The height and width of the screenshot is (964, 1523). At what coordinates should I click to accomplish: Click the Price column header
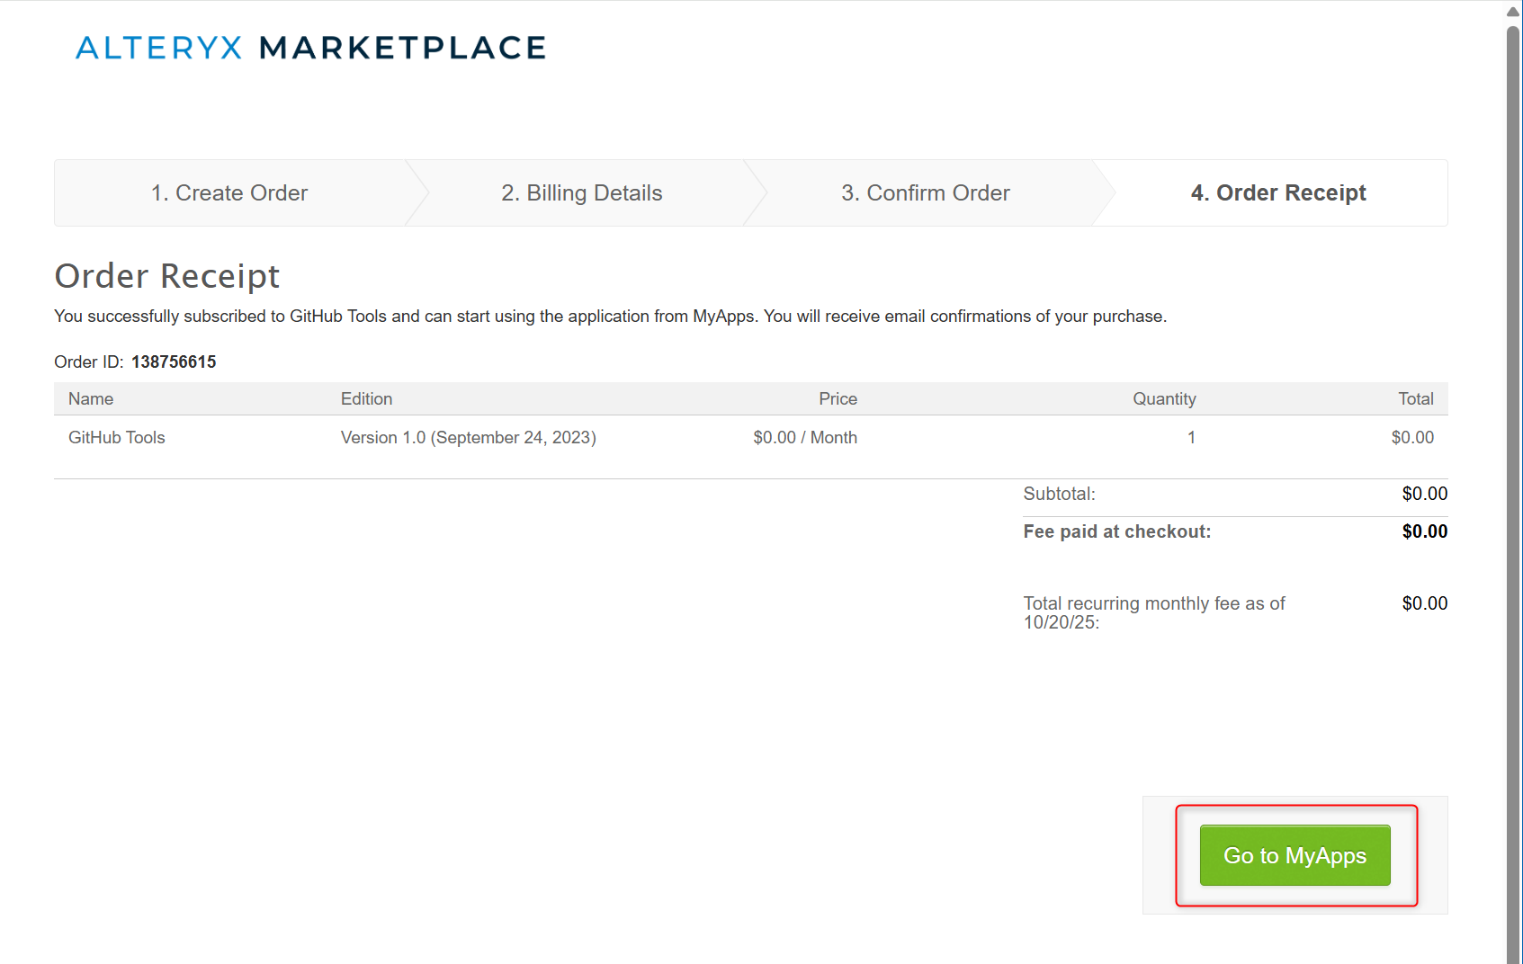point(837,399)
